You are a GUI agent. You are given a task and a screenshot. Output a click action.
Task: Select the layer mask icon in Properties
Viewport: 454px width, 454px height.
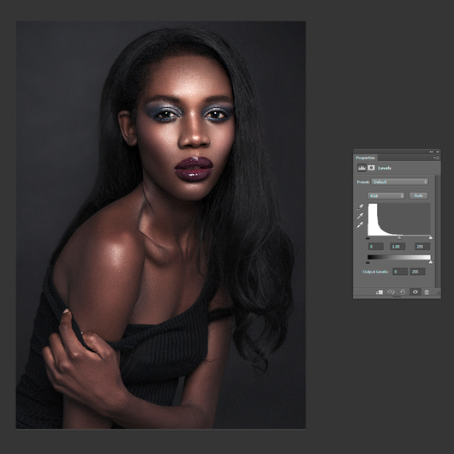point(372,168)
